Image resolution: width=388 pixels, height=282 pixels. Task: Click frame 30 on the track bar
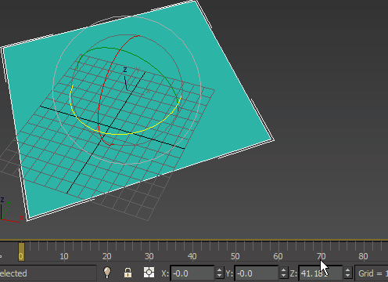click(149, 256)
